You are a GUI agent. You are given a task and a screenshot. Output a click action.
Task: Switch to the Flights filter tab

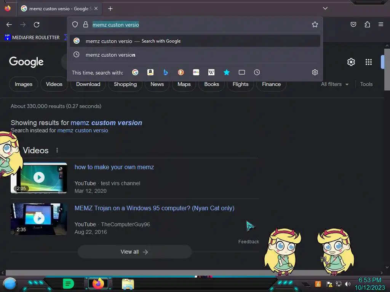[241, 84]
